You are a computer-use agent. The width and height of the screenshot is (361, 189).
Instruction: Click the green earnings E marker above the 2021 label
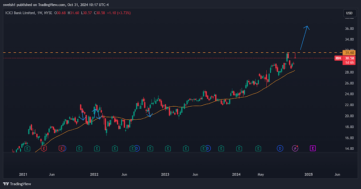pyautogui.click(x=28, y=148)
